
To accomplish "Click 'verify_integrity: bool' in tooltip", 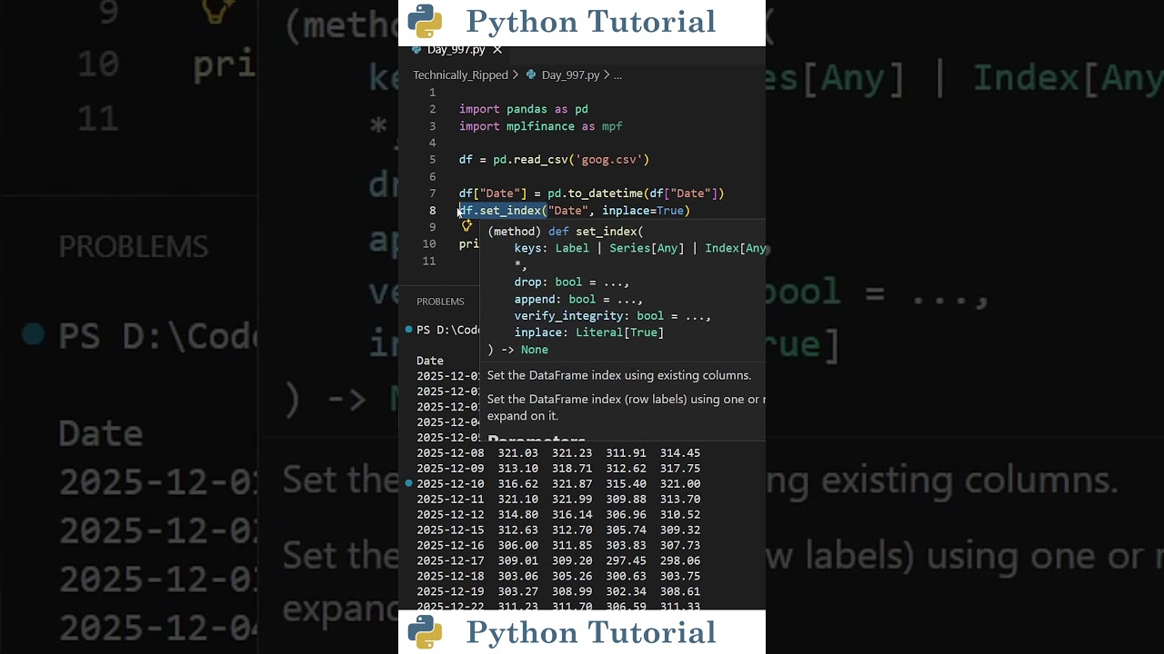I will 612,316.
